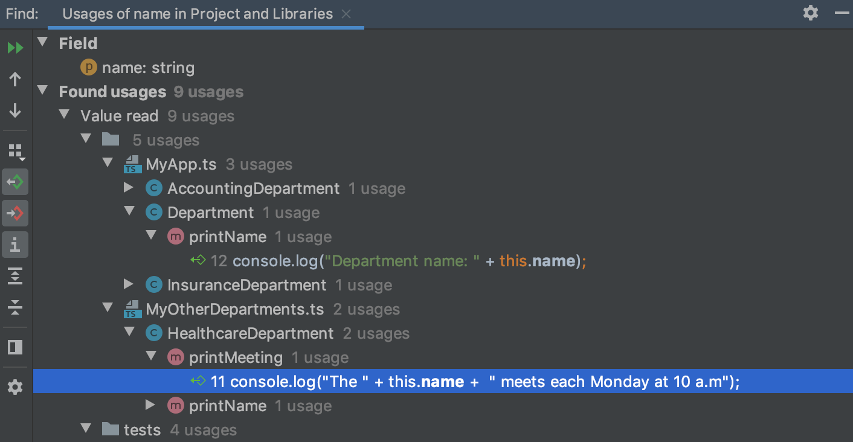Expand the AccountingDepartment class node
This screenshot has height=442, width=853.
tap(129, 188)
